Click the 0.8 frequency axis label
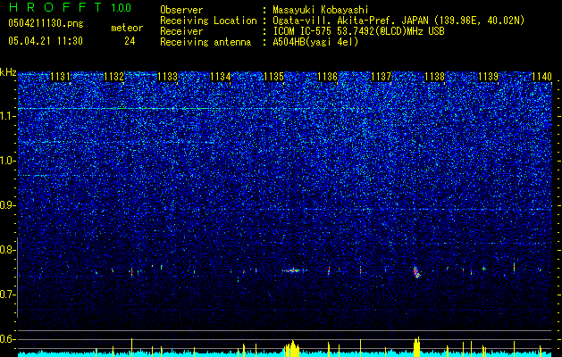562x357 pixels. pos(8,250)
